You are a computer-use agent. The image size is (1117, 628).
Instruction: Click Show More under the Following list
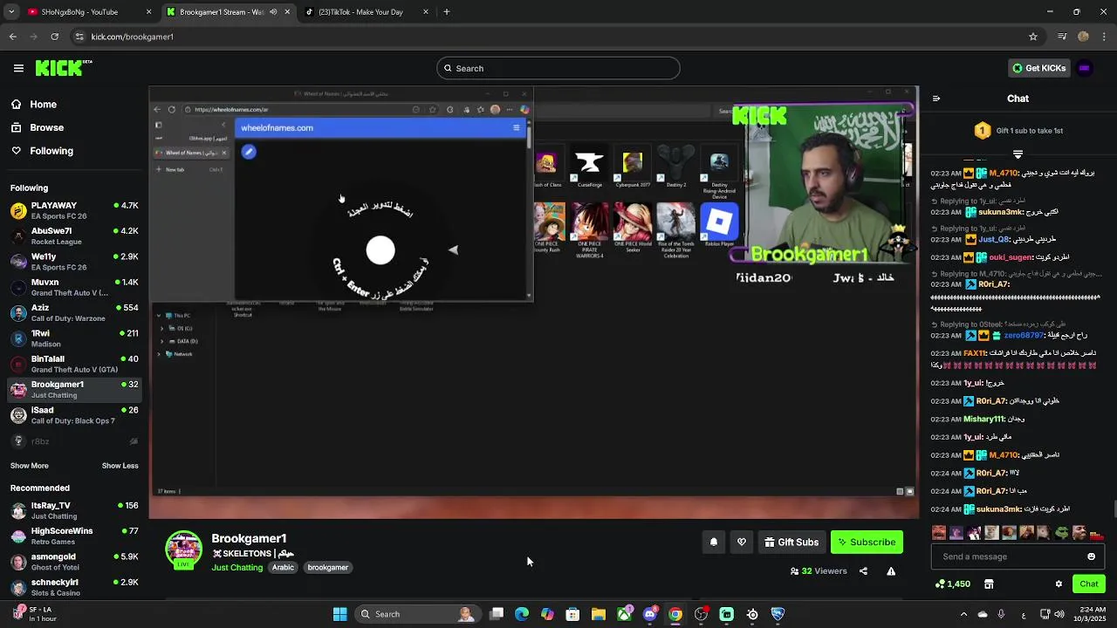(30, 466)
